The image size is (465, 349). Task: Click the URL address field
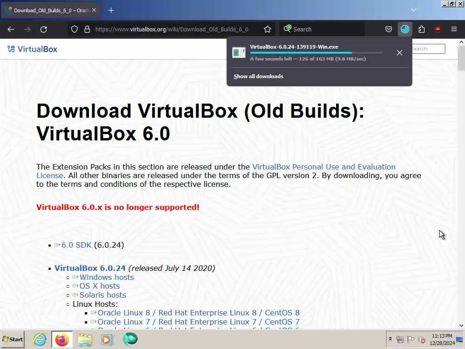pyautogui.click(x=172, y=29)
